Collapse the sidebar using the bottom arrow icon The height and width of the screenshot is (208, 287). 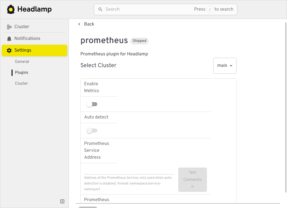[x=62, y=201]
